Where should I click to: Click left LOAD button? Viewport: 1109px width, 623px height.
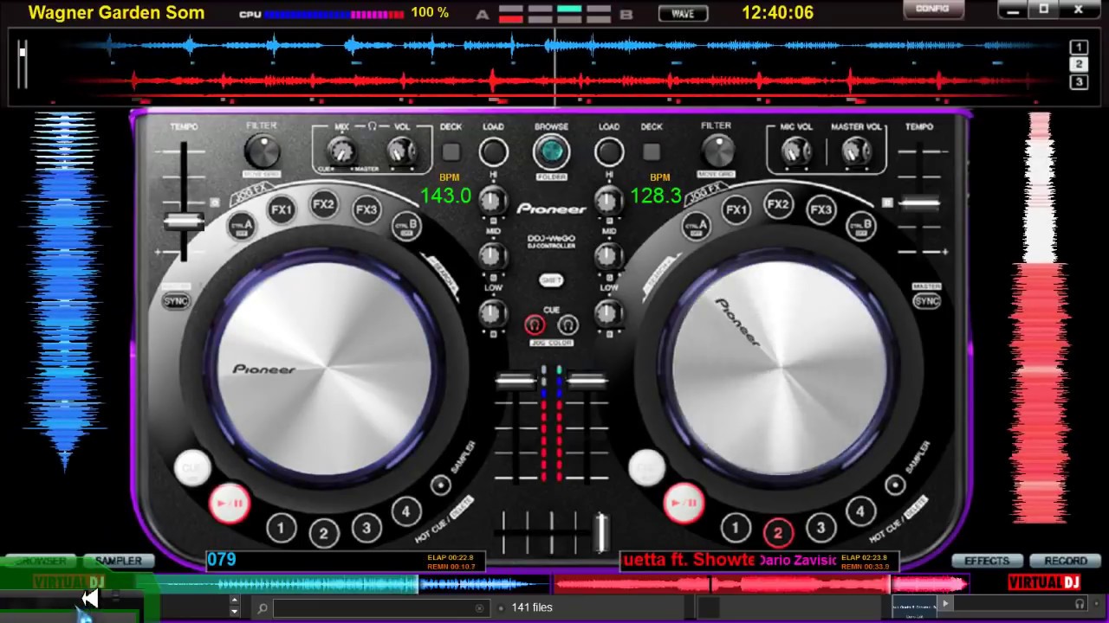(494, 152)
